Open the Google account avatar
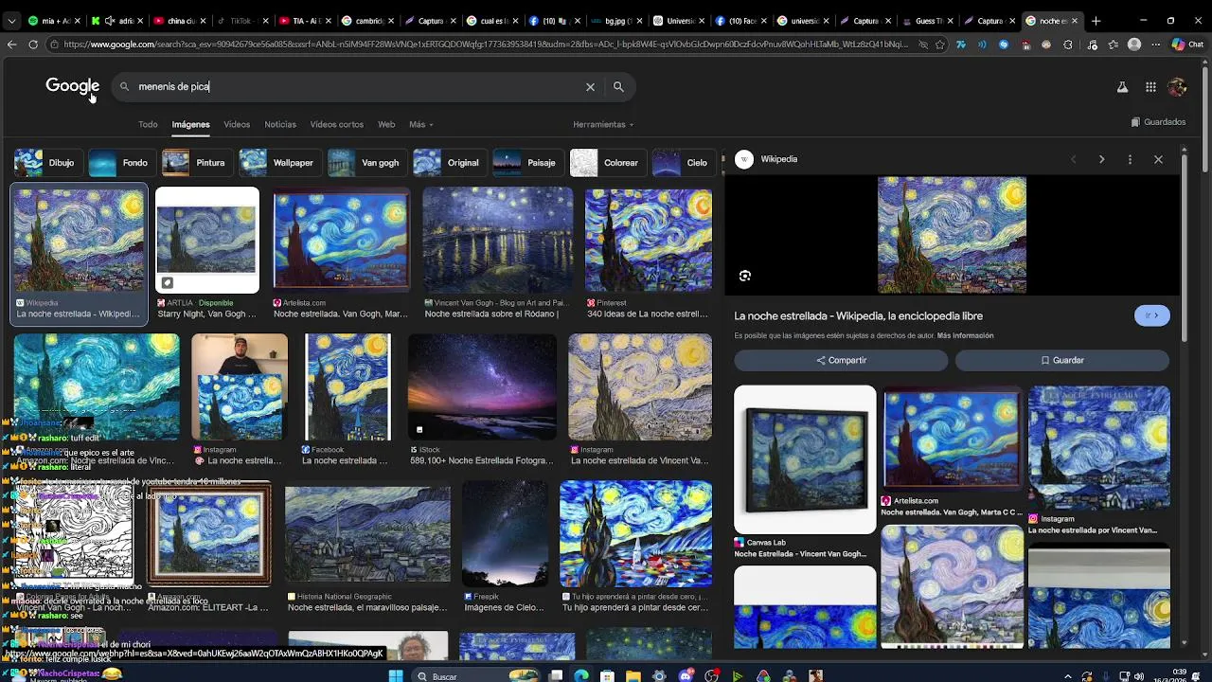This screenshot has width=1212, height=682. pos(1177,87)
